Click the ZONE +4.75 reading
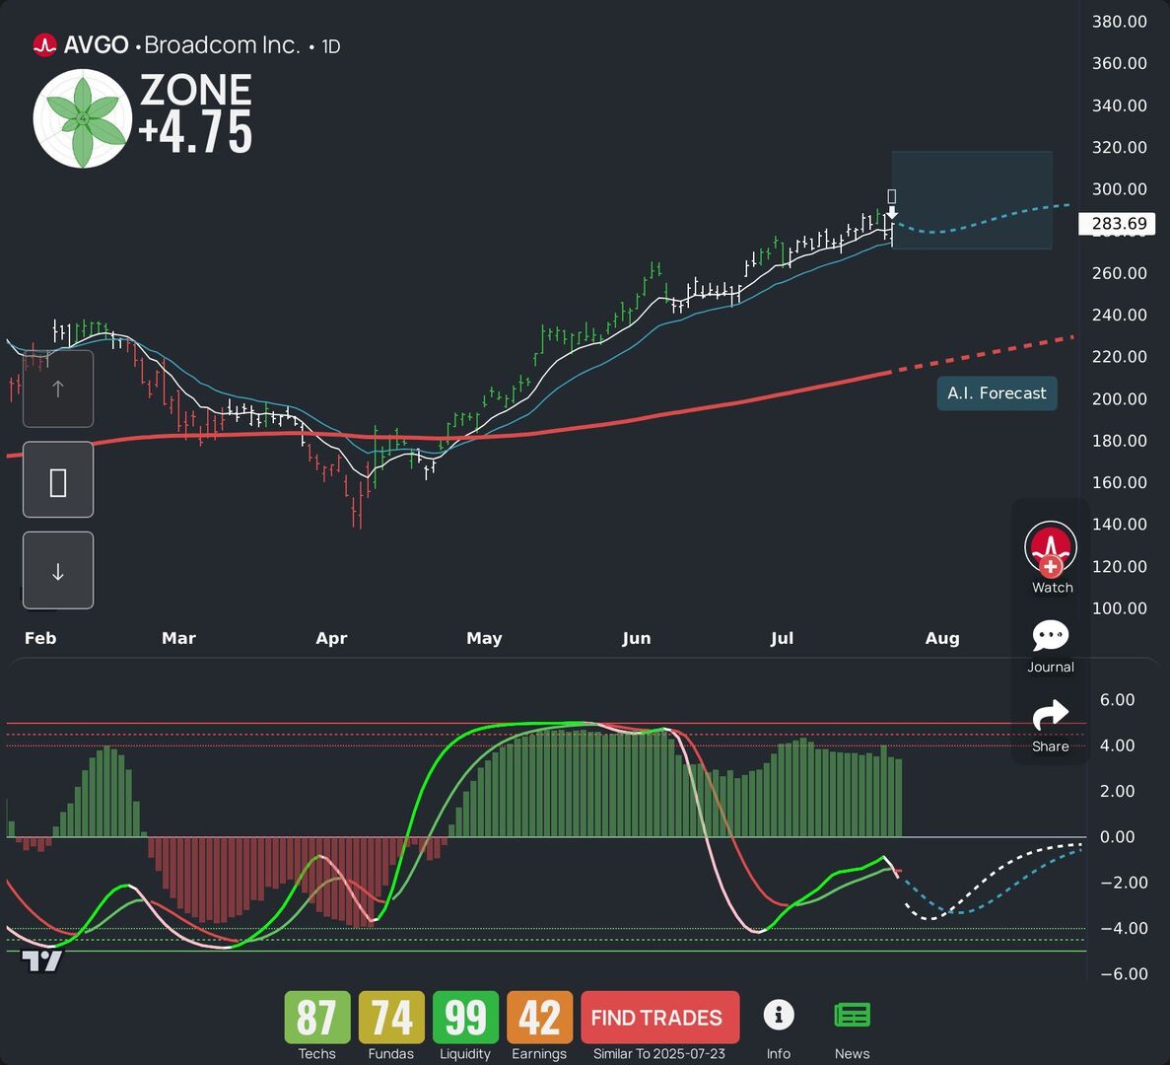 coord(195,112)
